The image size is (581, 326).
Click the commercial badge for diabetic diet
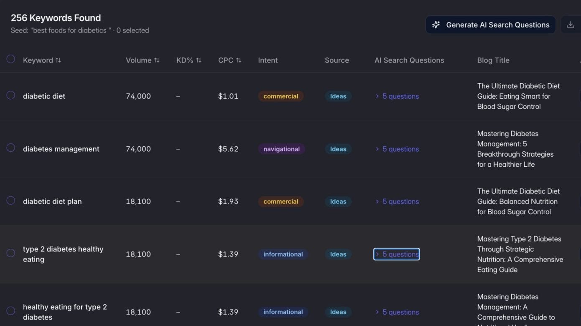point(280,96)
